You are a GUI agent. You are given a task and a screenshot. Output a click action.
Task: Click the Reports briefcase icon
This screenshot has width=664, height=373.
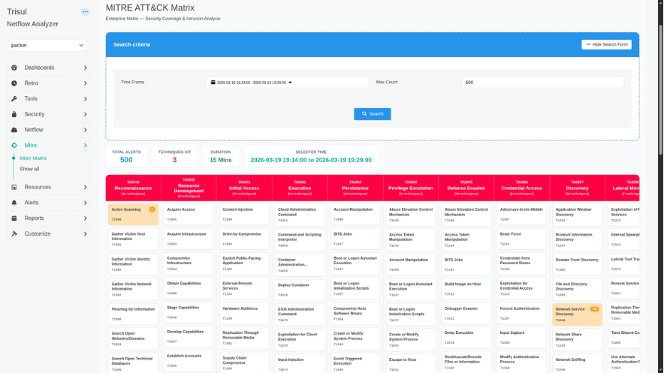(x=14, y=218)
